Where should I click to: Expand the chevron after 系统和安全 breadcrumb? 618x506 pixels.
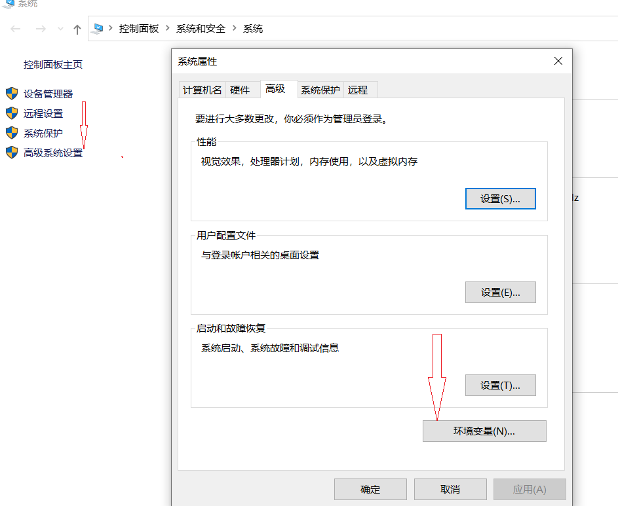[x=235, y=28]
